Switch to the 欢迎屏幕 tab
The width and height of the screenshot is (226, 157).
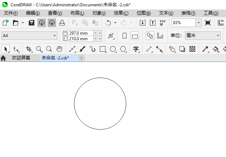21,58
